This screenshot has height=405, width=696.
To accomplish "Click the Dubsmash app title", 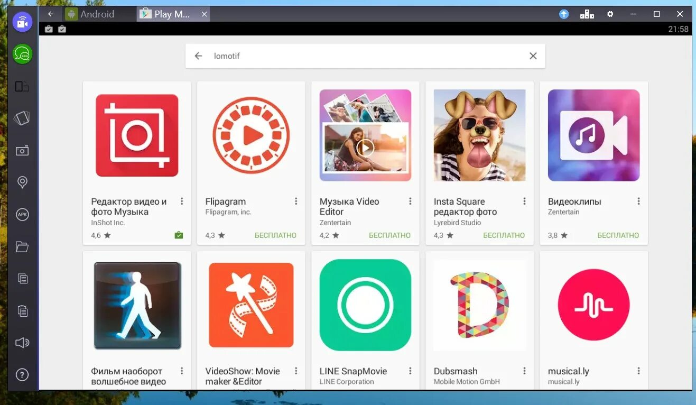I will pyautogui.click(x=456, y=371).
